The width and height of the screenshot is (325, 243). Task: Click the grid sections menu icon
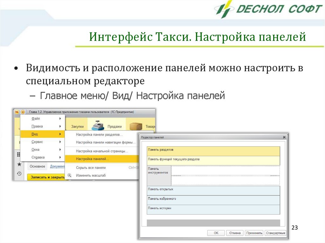click(19, 155)
